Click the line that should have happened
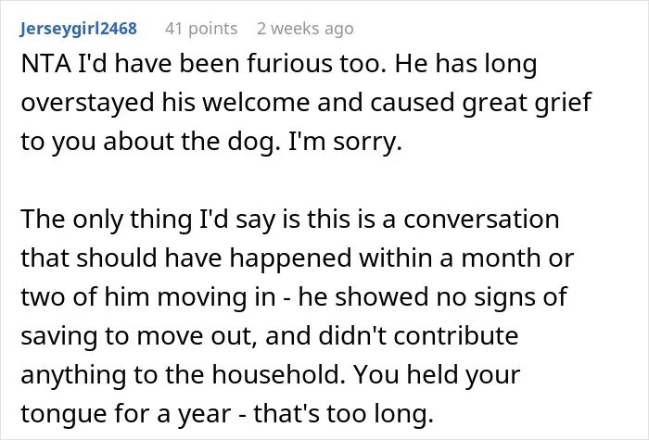The height and width of the screenshot is (440, 649). point(298,258)
